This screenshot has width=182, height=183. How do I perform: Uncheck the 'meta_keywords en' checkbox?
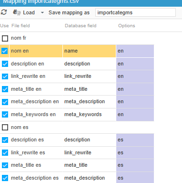(x=5, y=114)
